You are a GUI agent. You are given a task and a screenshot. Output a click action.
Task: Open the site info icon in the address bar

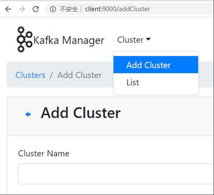(x=53, y=9)
